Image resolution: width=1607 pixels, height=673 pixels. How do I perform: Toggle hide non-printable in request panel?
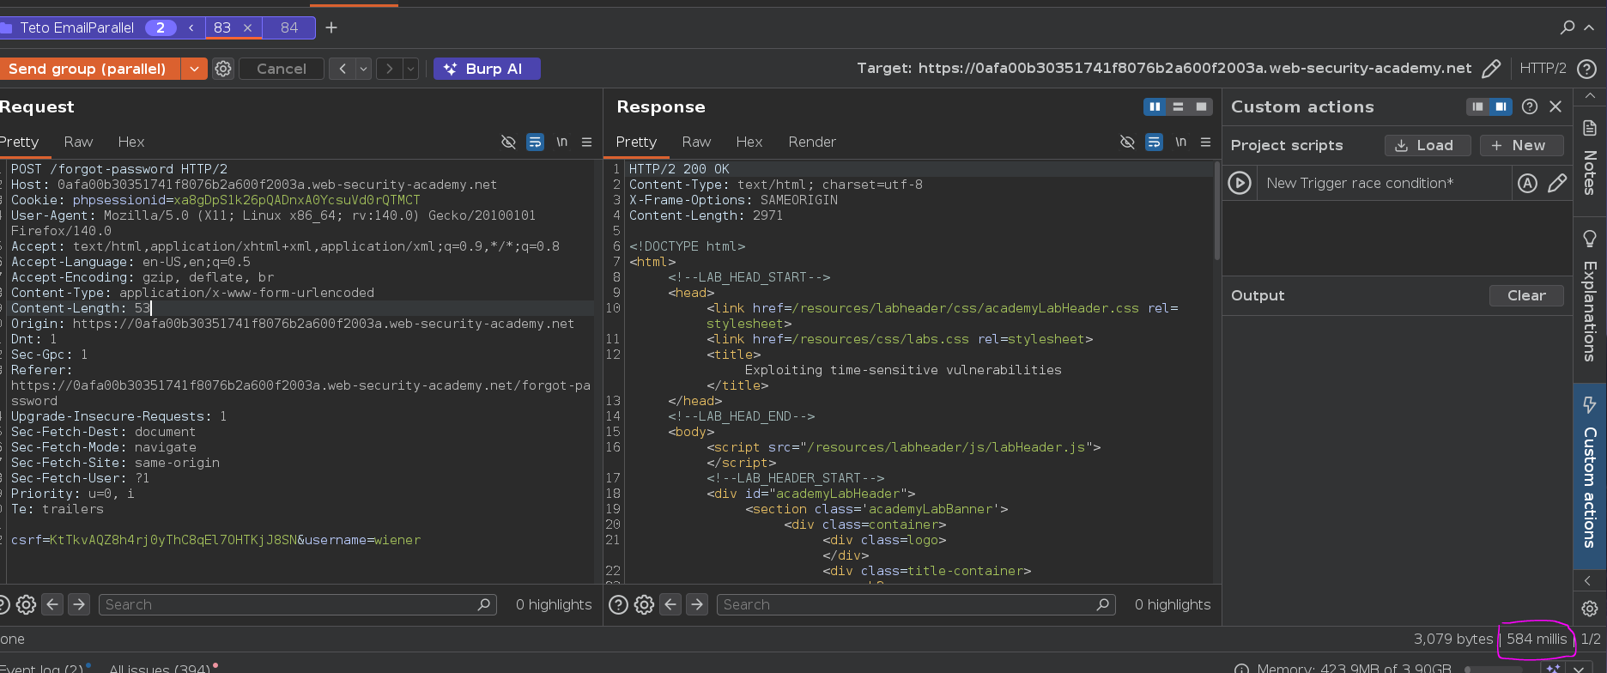(508, 142)
